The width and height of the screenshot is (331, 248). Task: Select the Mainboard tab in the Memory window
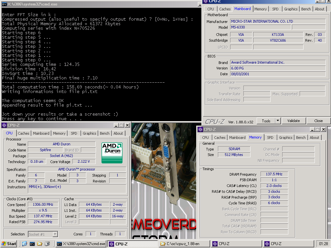(x=237, y=138)
